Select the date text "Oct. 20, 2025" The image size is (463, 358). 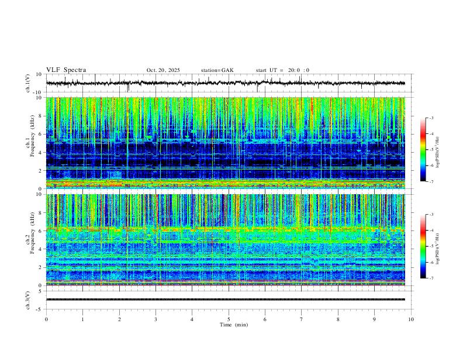(x=163, y=70)
